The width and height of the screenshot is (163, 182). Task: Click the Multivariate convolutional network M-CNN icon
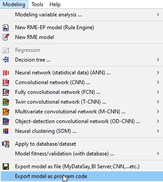[6, 112]
